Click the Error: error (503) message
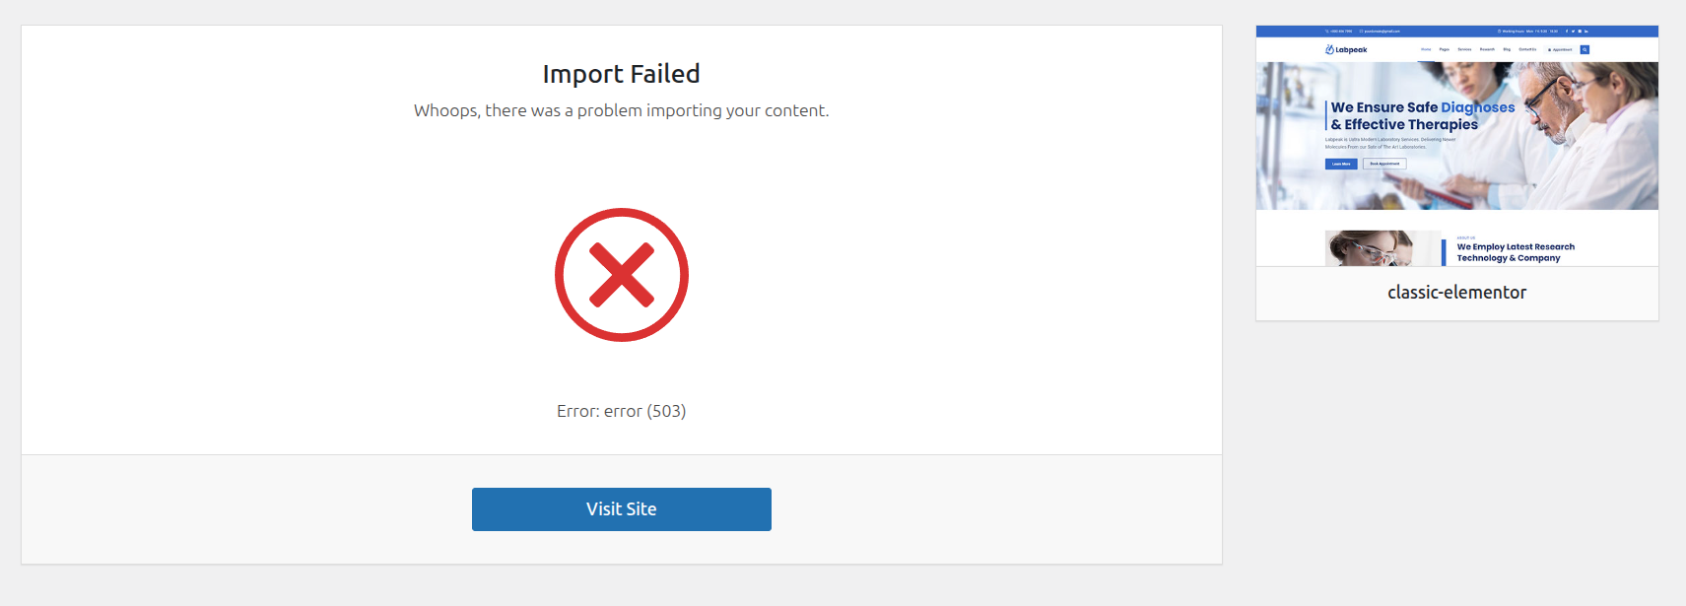1686x606 pixels. coord(621,411)
